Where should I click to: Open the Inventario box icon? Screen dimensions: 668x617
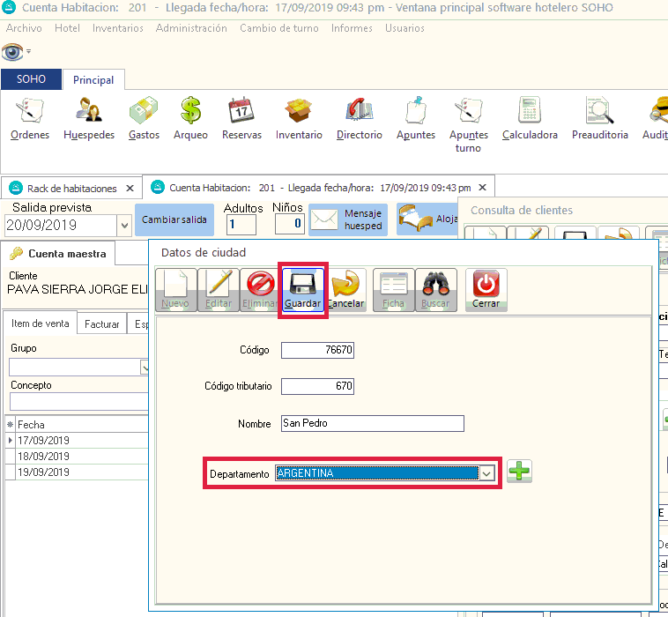[x=299, y=111]
